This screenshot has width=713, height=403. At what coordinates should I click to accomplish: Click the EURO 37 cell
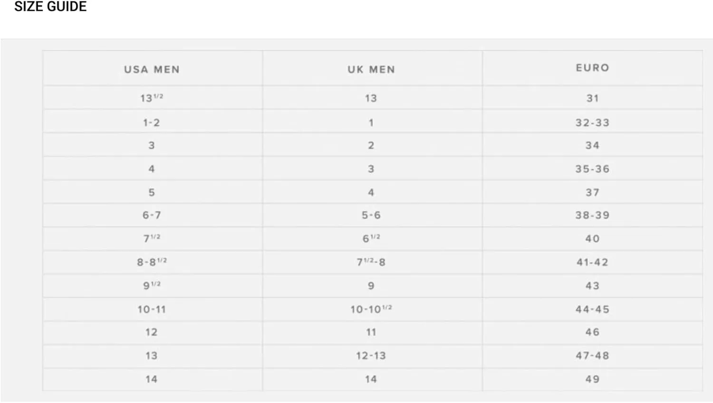pyautogui.click(x=592, y=192)
